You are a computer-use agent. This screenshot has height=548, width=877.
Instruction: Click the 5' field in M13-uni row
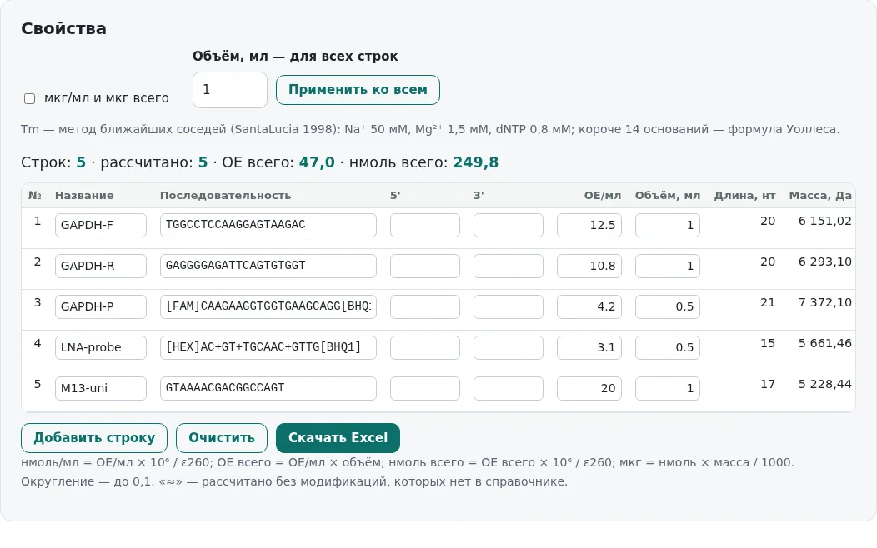point(425,388)
